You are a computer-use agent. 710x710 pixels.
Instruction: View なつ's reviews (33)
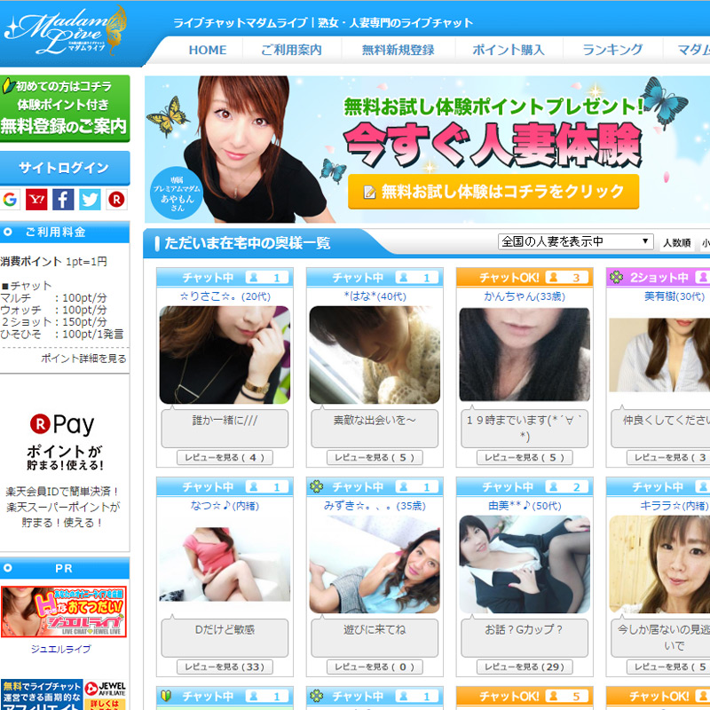[x=225, y=667]
